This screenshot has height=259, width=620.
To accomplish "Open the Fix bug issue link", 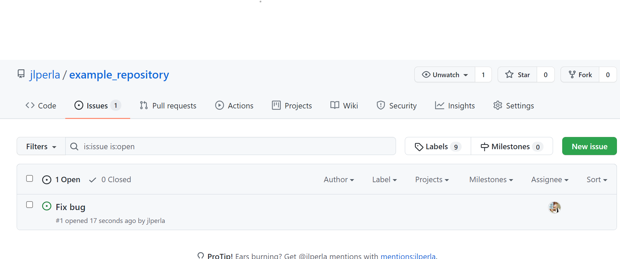I will (x=70, y=207).
